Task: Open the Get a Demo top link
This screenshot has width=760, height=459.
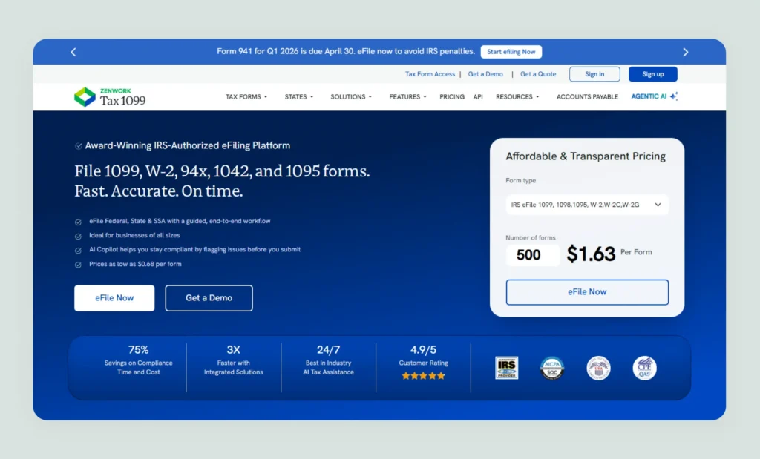Action: [485, 74]
